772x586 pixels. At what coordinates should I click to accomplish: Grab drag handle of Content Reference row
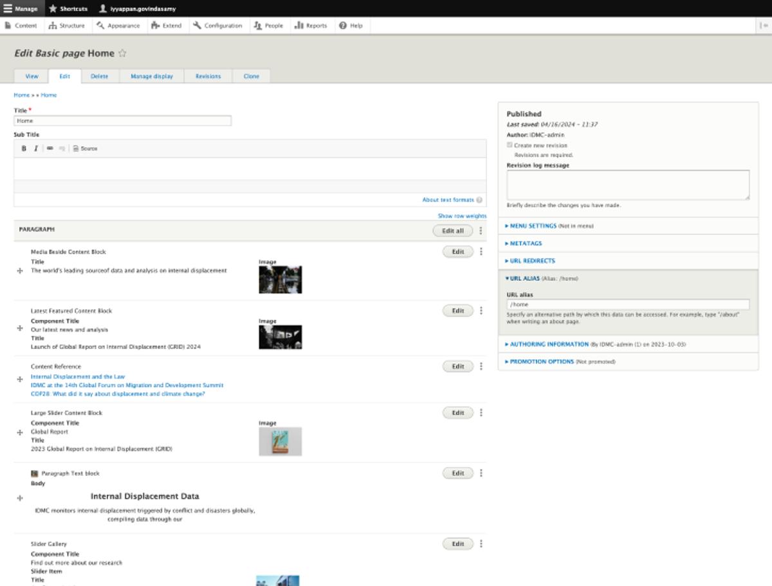point(20,379)
